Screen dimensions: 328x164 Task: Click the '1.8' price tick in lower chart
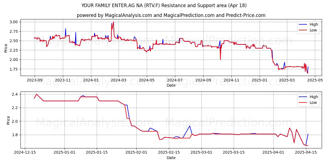coord(15,135)
